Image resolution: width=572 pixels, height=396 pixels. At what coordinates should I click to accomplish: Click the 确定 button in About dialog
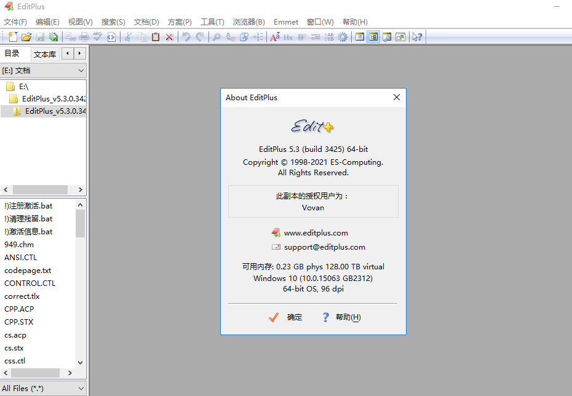click(287, 317)
